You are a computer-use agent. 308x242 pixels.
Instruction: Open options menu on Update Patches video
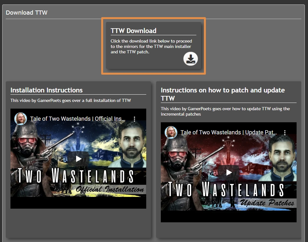pos(285,132)
